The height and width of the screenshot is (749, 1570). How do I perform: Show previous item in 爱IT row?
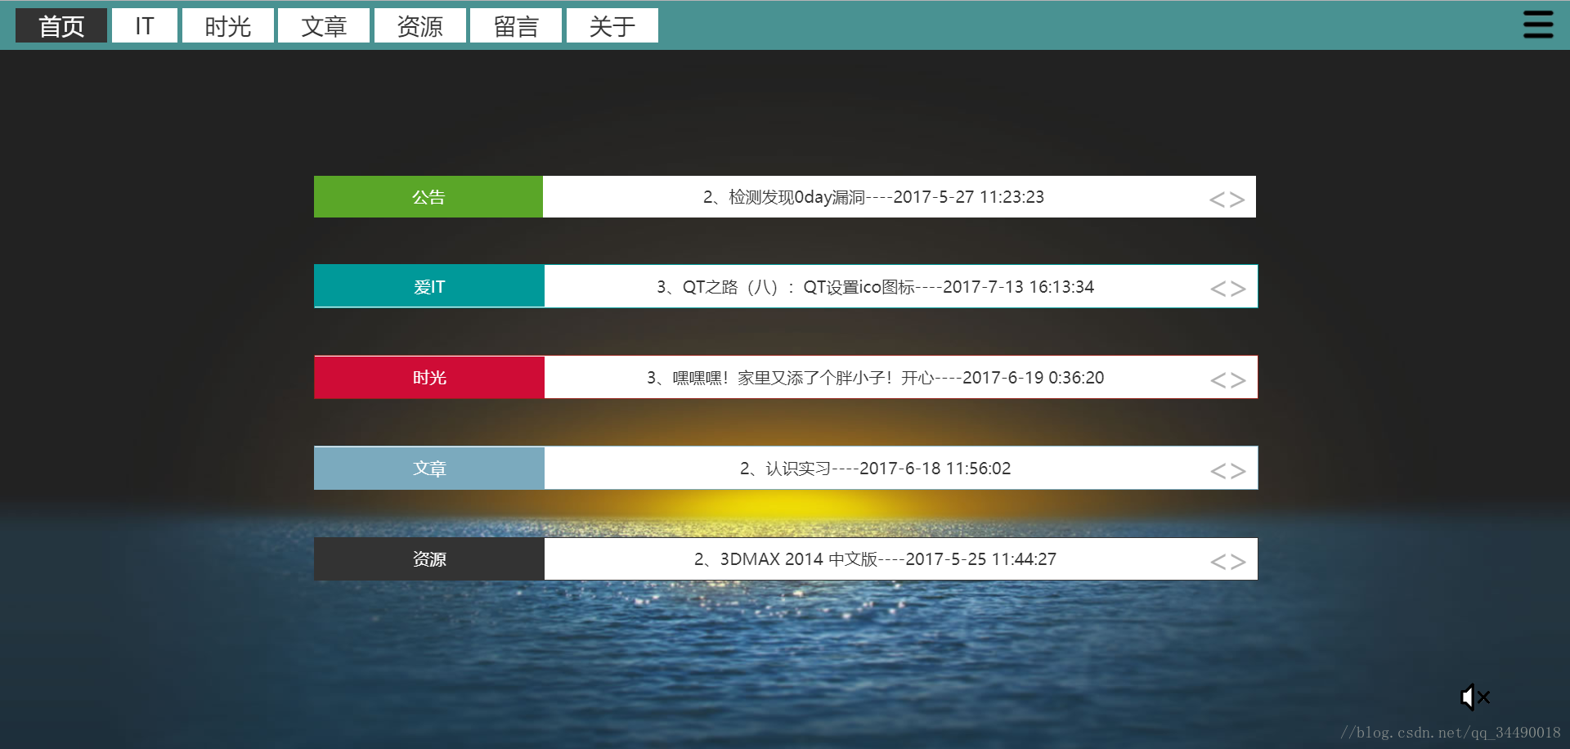[1218, 289]
